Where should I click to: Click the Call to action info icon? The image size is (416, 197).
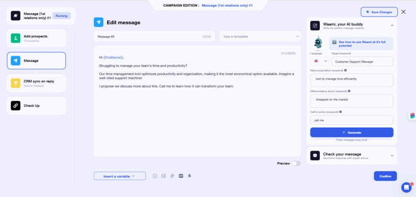point(340,112)
